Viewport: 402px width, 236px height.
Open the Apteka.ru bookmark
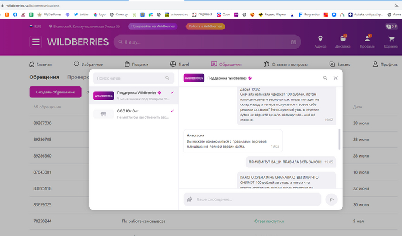[366, 14]
